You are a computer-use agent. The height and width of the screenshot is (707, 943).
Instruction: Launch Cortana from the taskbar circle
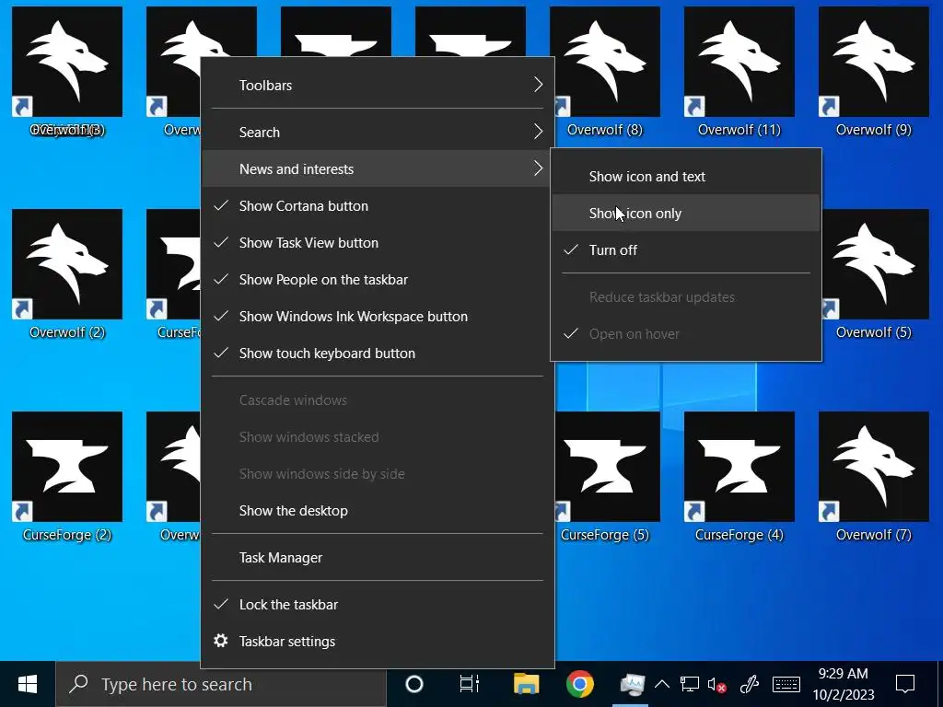coord(414,684)
